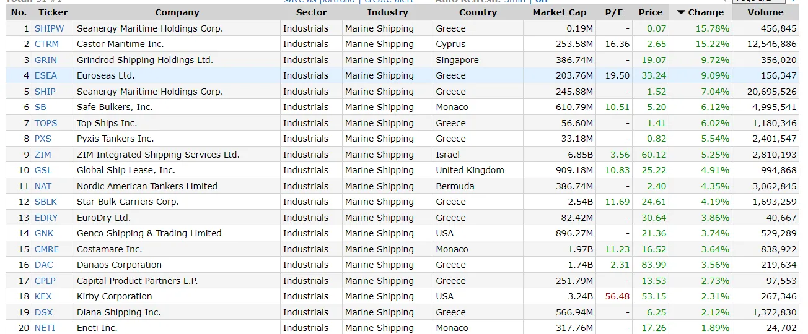Sort by the Market Cap column header
Screen dimensions: 808x334
[560, 12]
